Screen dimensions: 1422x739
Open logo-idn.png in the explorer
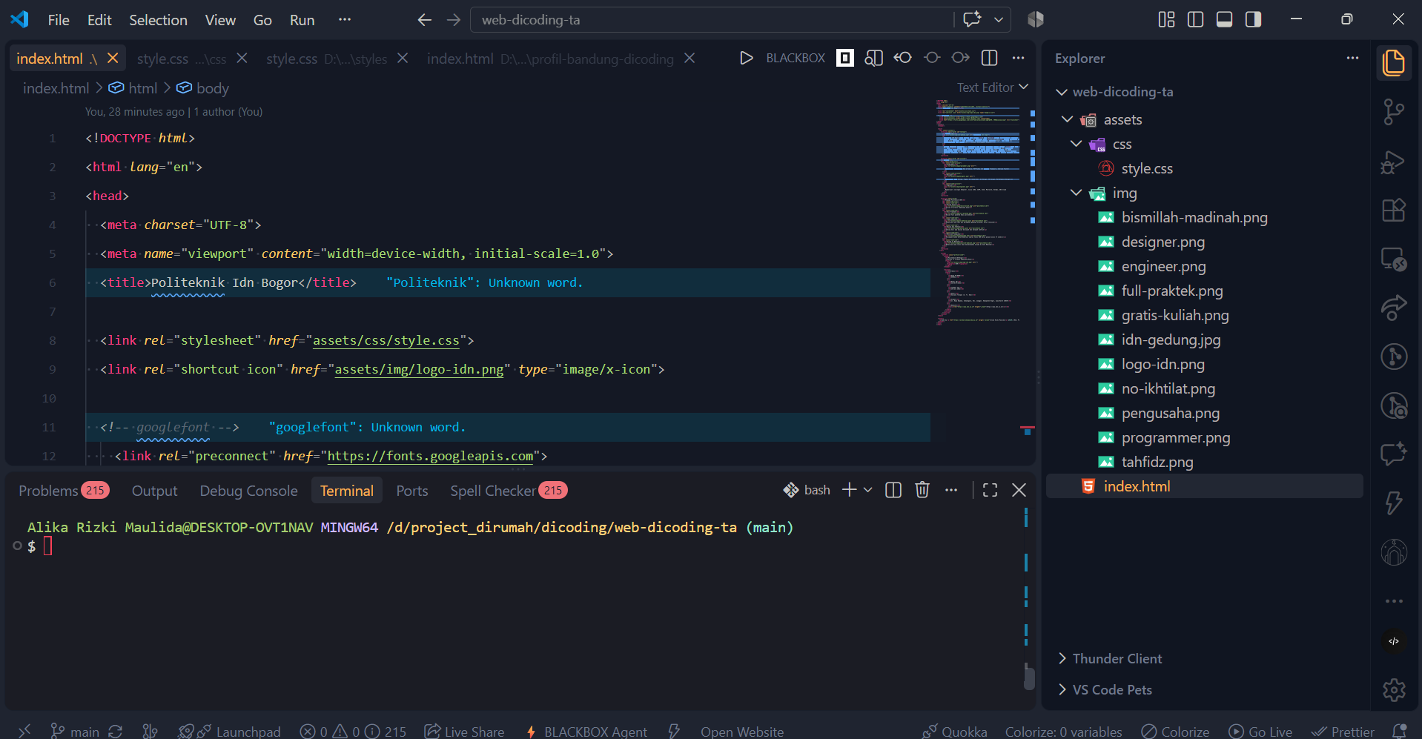coord(1163,364)
